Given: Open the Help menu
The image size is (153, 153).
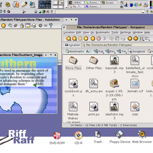Looking at the screenshot, I should 147,33.
